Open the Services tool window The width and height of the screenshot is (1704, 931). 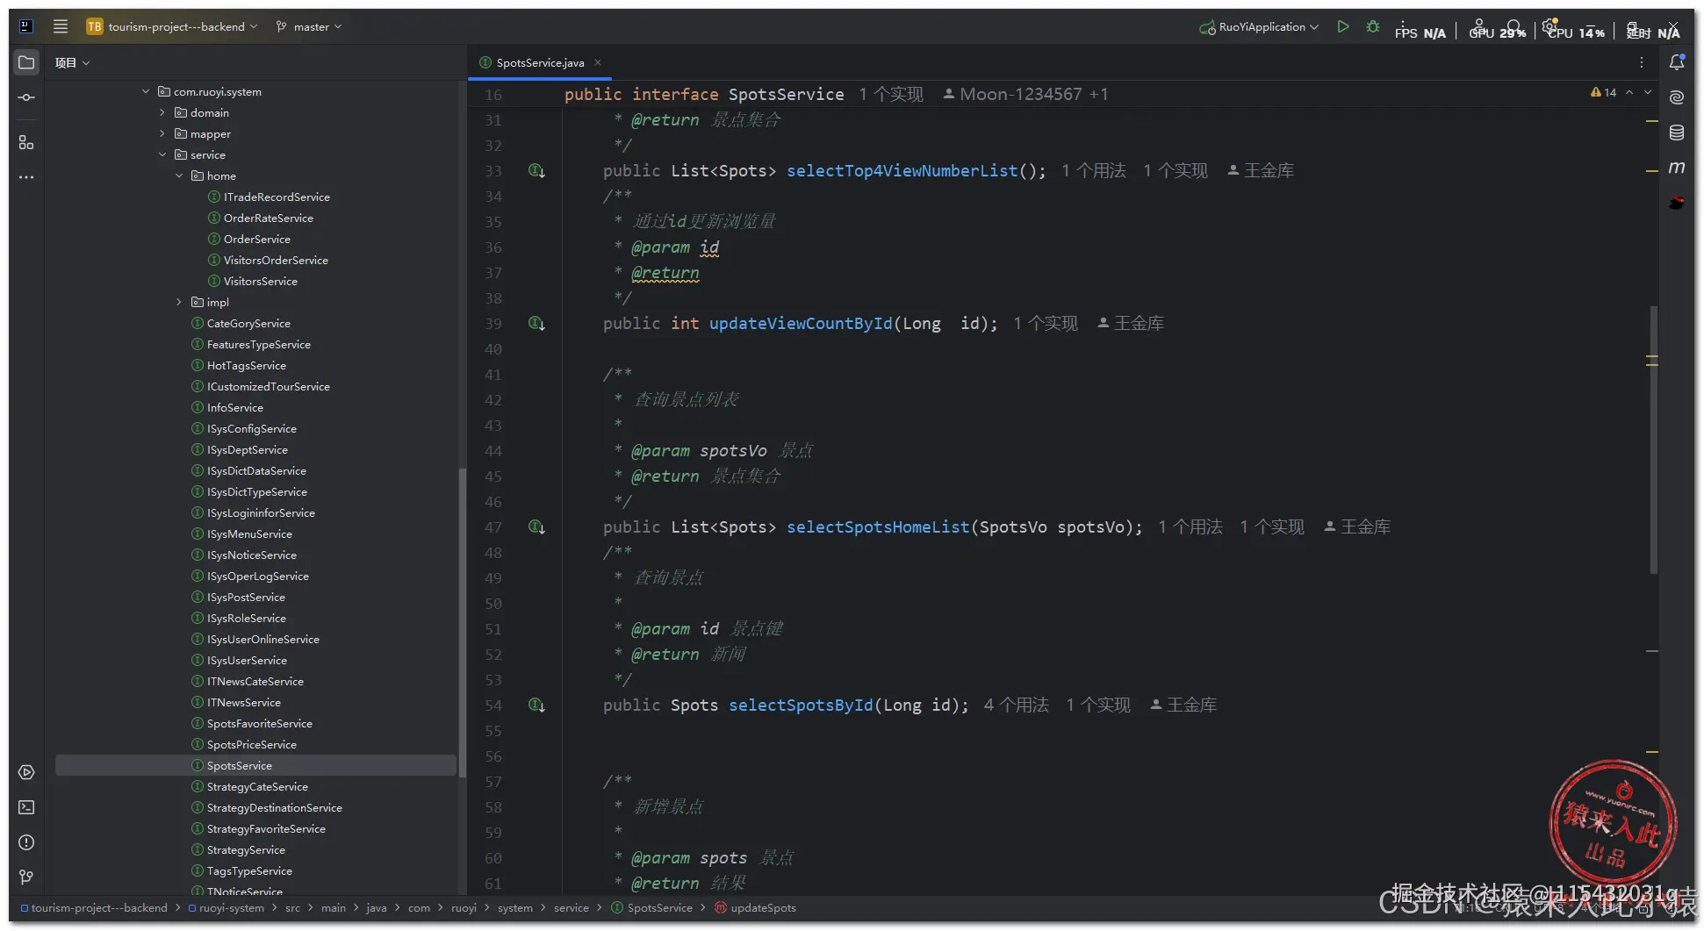[26, 772]
